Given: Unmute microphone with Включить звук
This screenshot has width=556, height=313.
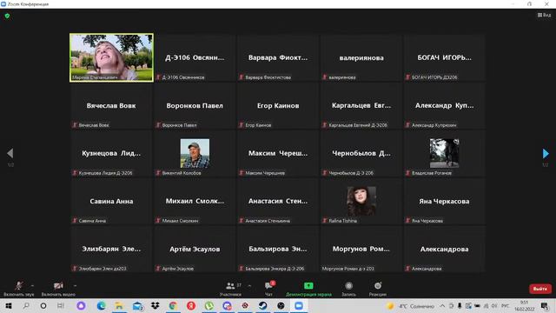Looking at the screenshot, I should (x=19, y=289).
